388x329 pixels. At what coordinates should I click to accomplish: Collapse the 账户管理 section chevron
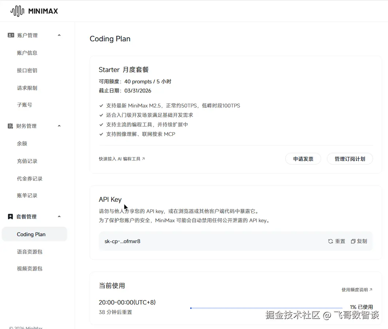point(59,35)
